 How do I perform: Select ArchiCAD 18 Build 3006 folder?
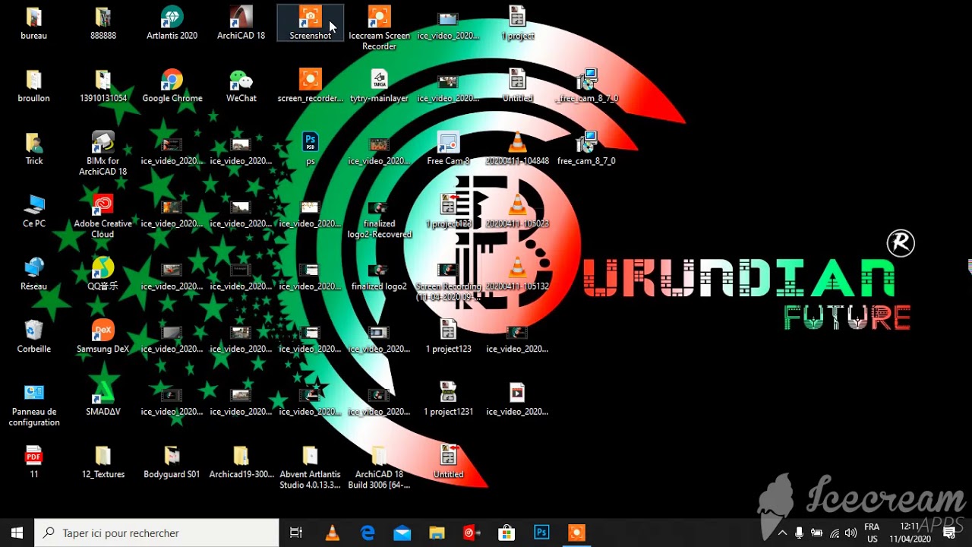(x=379, y=467)
